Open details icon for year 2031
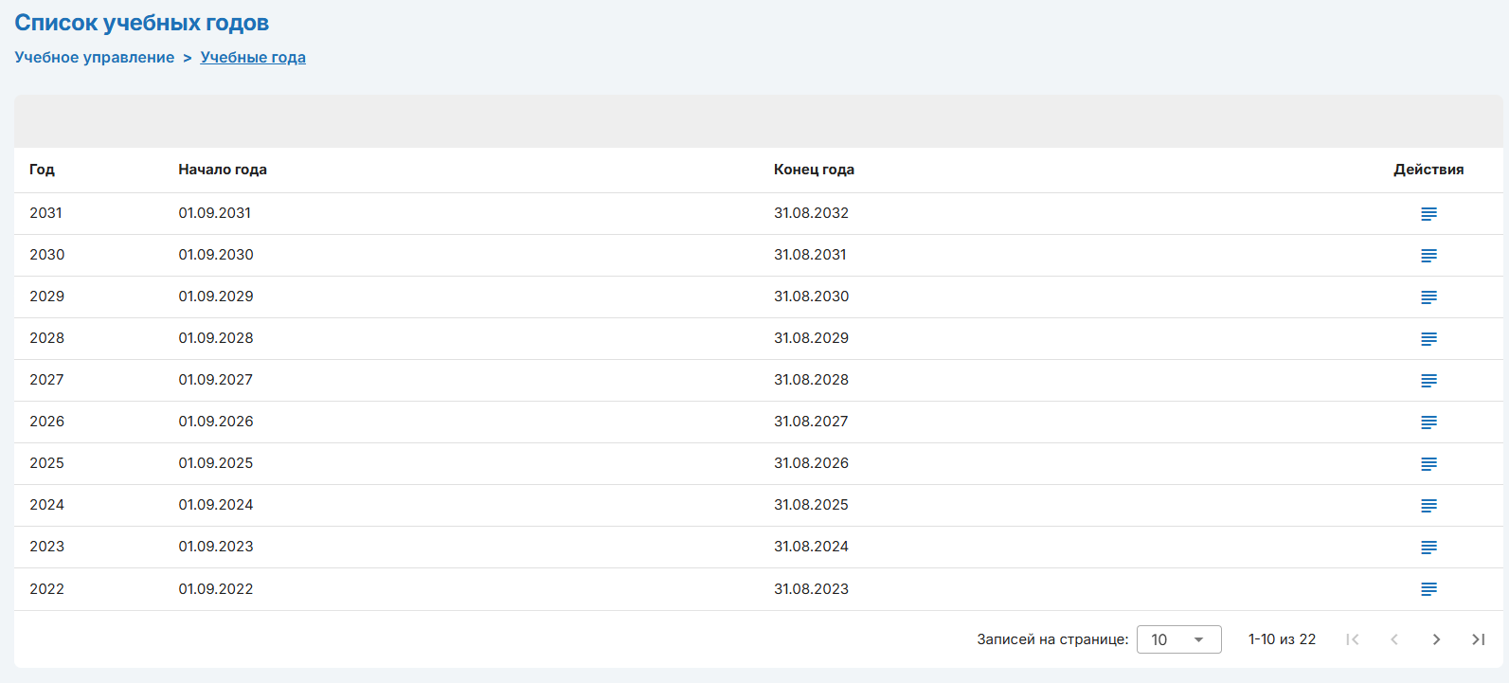This screenshot has height=683, width=1509. (1428, 214)
